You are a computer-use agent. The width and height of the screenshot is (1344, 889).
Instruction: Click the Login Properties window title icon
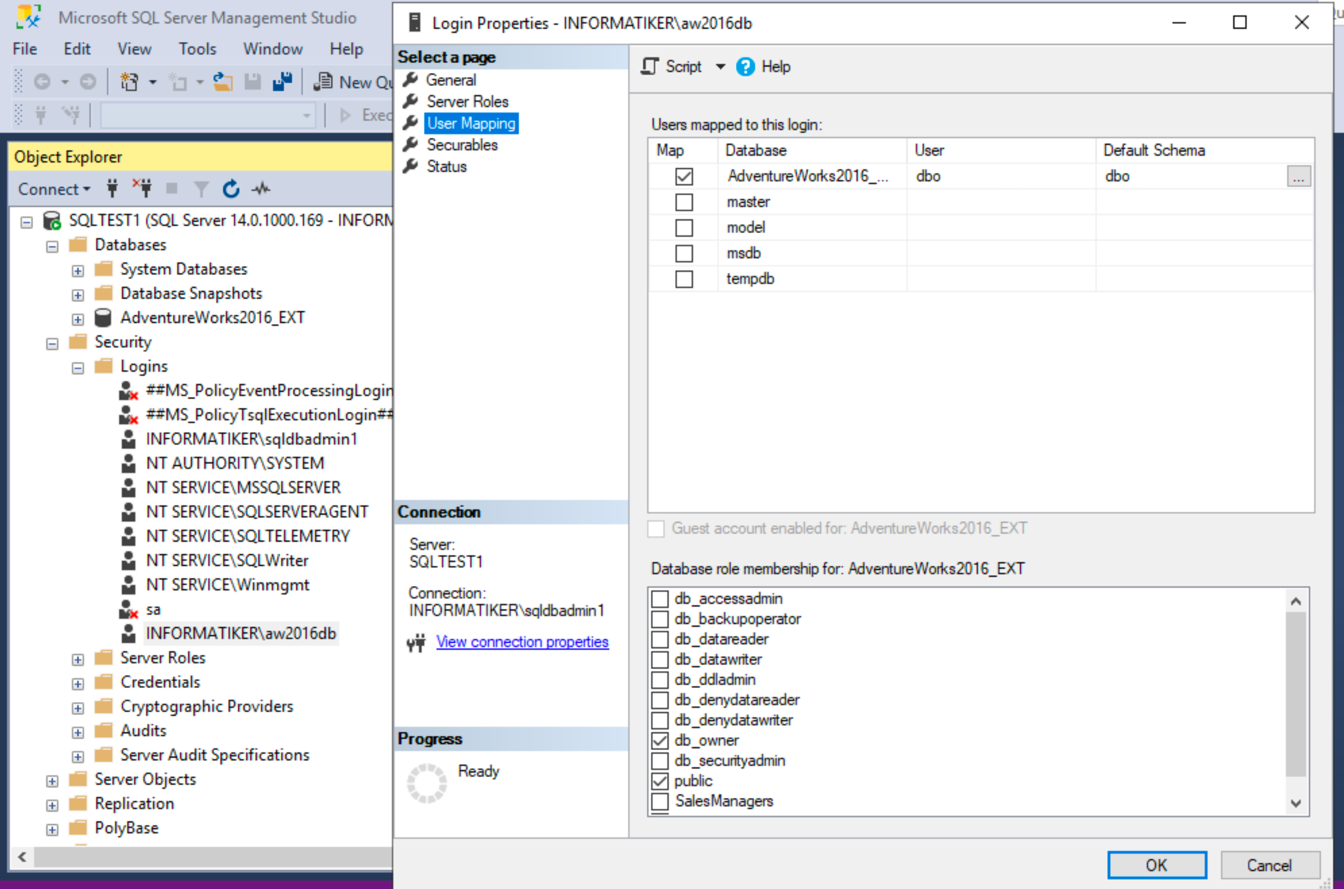click(415, 23)
